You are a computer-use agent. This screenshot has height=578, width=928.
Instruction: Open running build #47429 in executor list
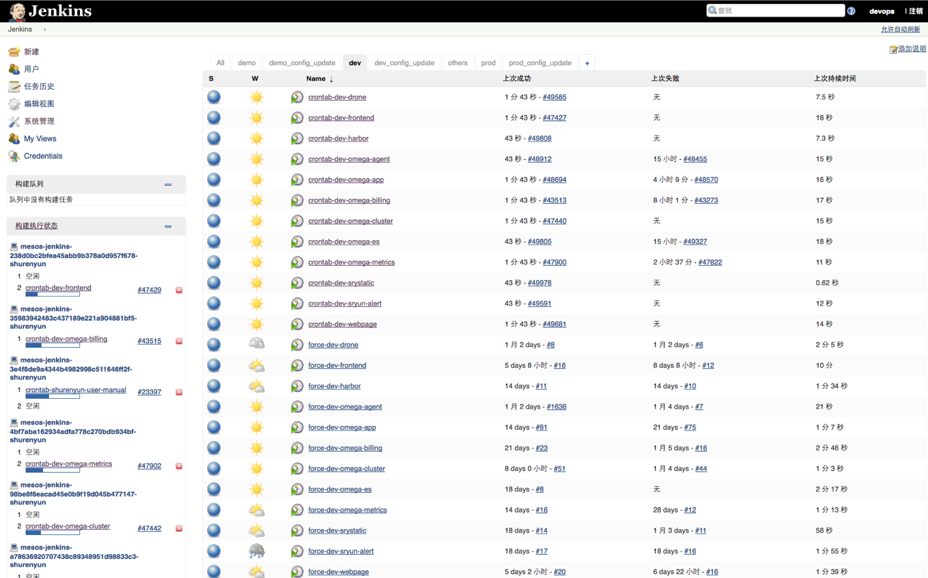point(150,290)
